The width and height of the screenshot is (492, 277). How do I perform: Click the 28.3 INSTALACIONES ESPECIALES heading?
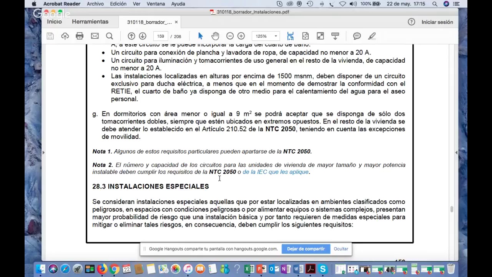[x=151, y=186]
